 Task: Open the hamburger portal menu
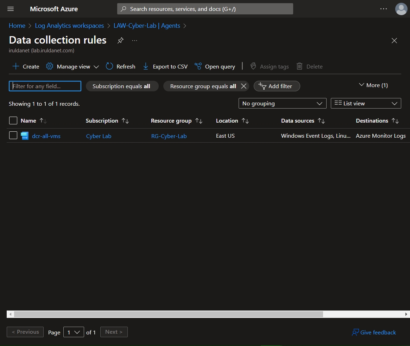click(x=11, y=9)
